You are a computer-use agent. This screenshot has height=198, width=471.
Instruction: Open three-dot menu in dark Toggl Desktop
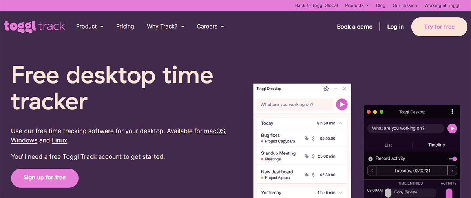point(452,112)
